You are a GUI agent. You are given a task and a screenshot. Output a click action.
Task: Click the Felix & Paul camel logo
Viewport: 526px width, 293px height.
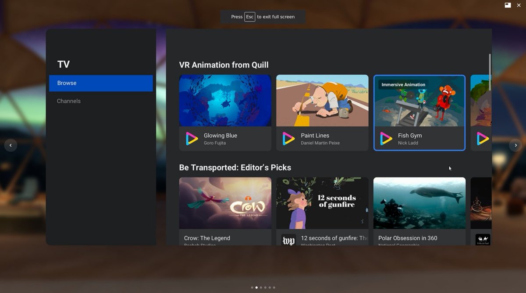[483, 240]
